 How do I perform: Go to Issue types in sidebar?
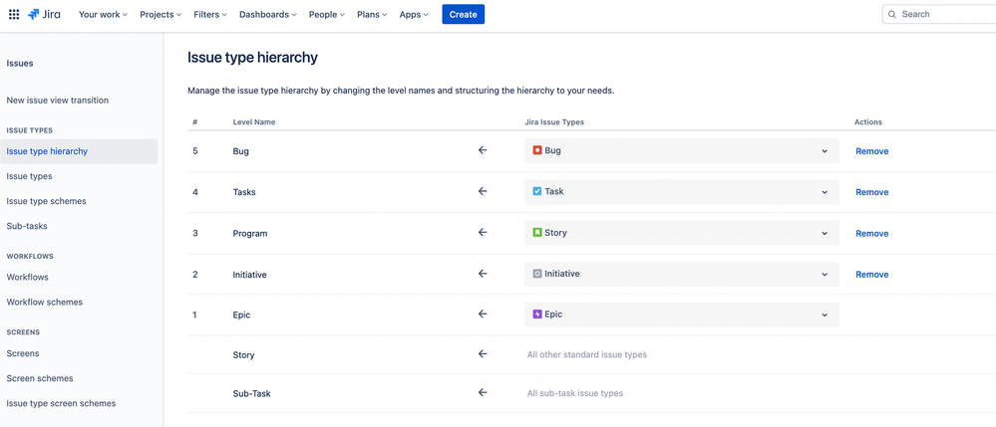coord(29,176)
